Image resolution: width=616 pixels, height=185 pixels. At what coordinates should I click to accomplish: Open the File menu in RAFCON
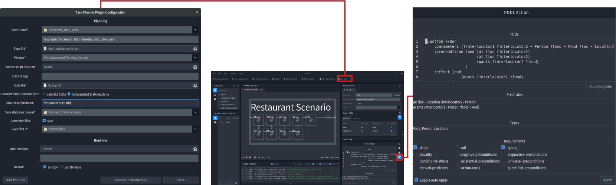pyautogui.click(x=214, y=74)
